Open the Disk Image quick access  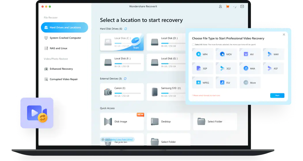click(x=122, y=122)
